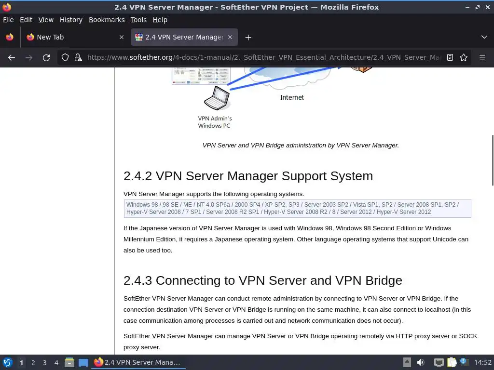
Task: Open the History menu
Action: pos(71,20)
